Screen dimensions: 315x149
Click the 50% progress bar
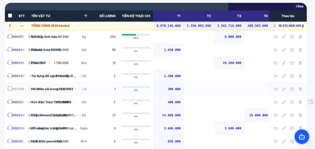136,35
